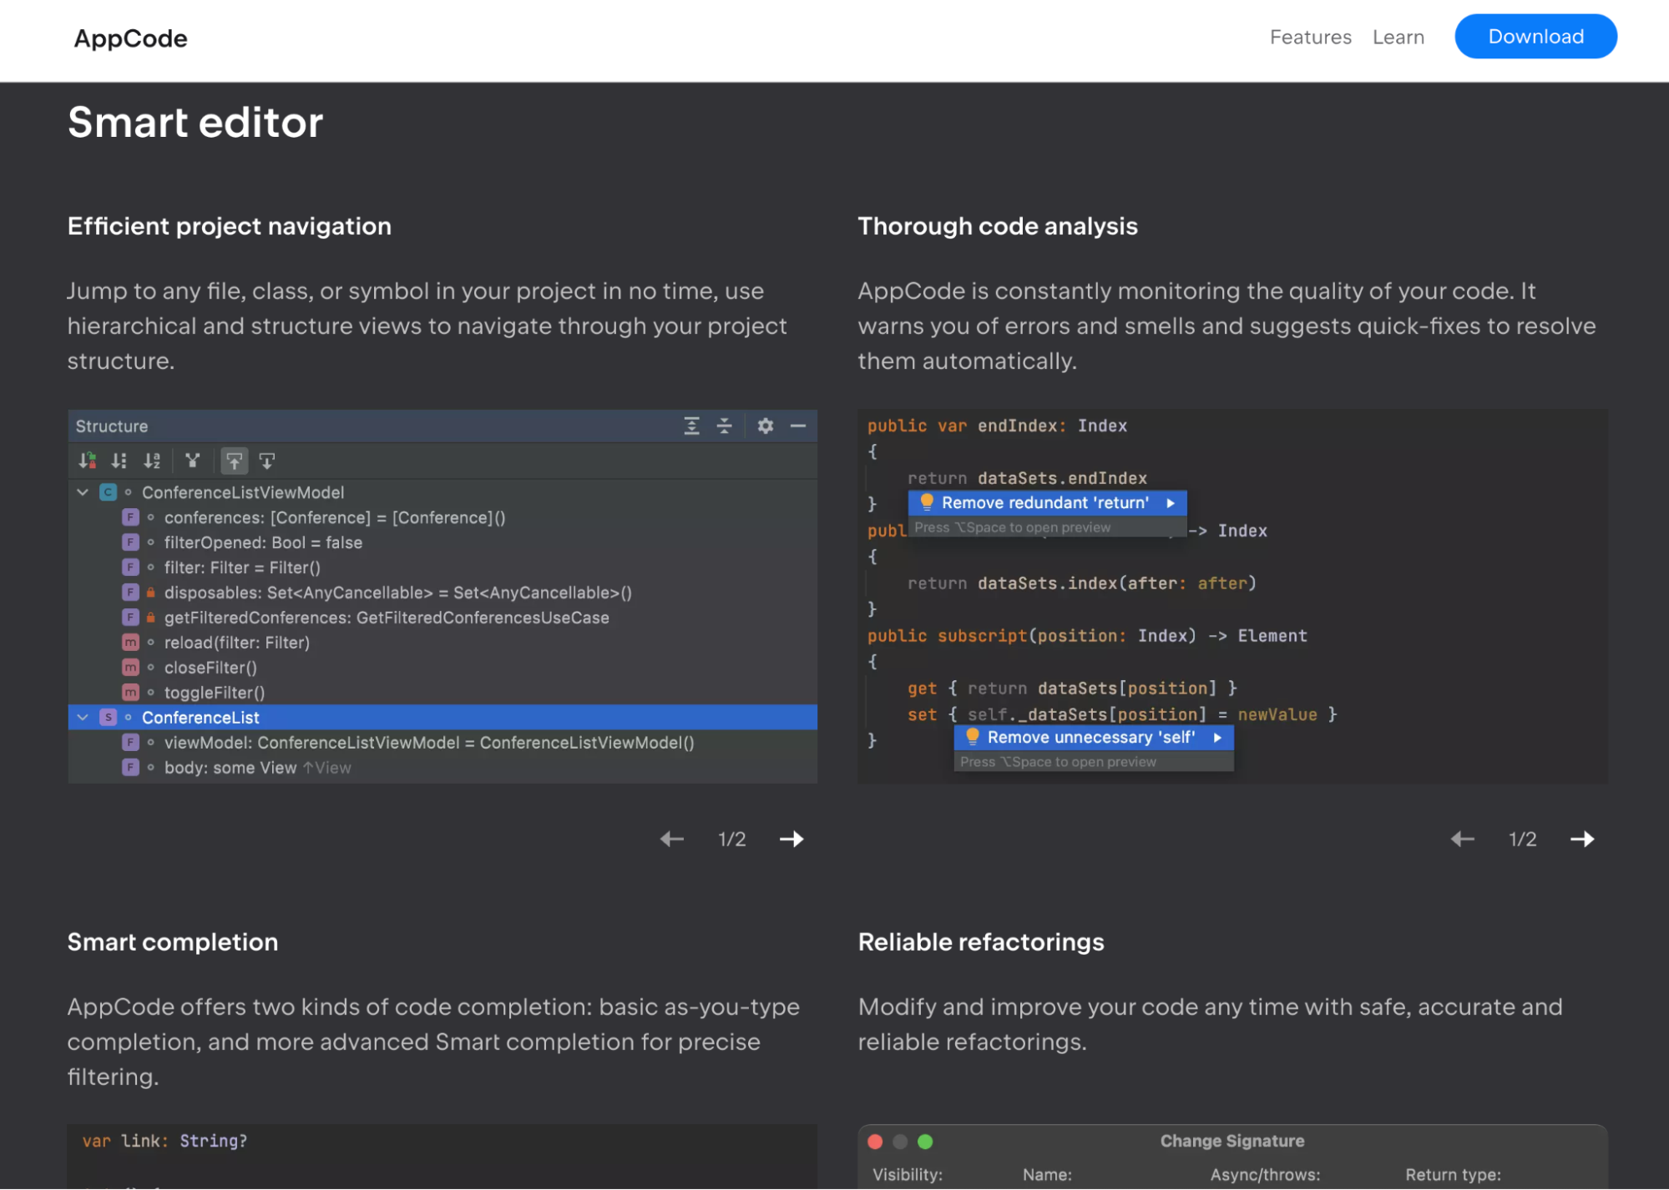Select the disposables: Set<AnyCancellable> row
The image size is (1669, 1190).
[443, 592]
